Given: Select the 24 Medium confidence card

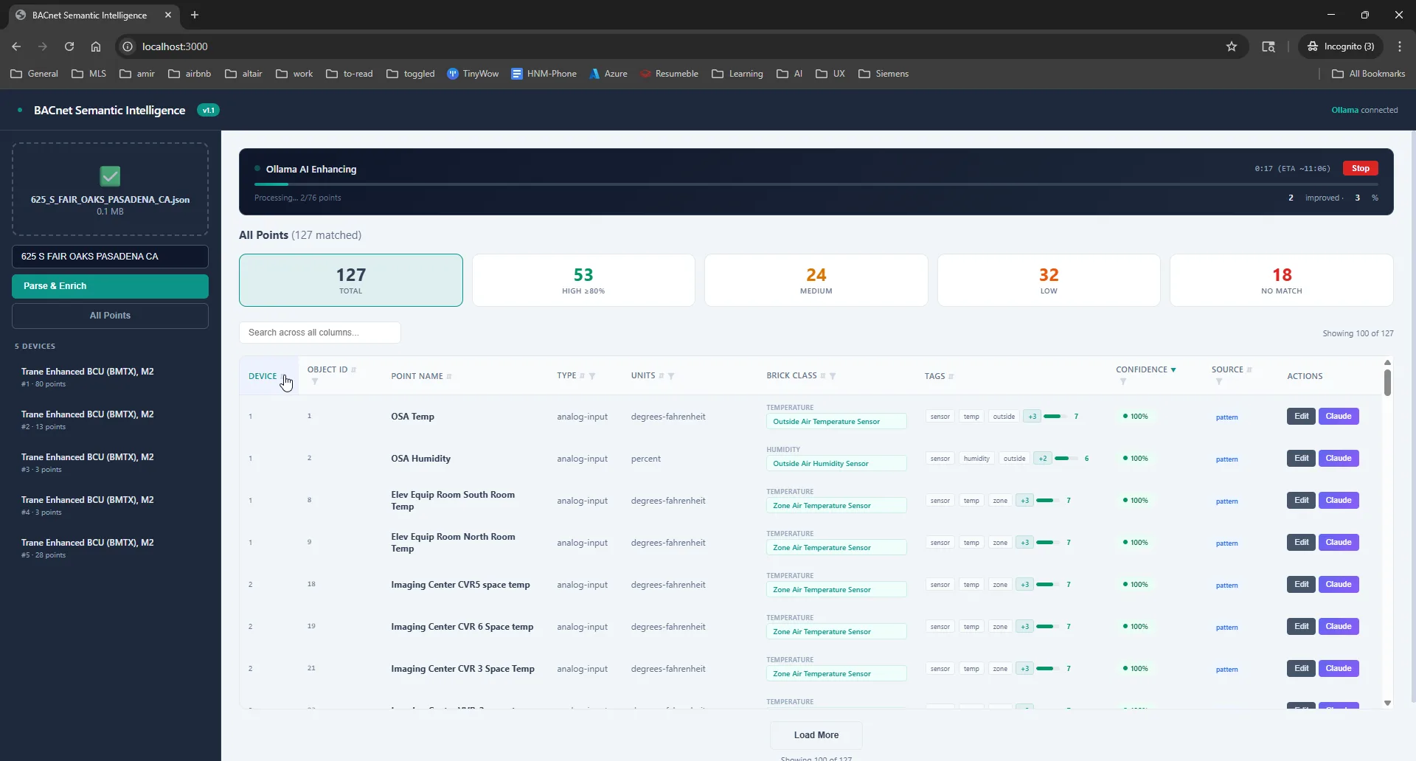Looking at the screenshot, I should 816,280.
